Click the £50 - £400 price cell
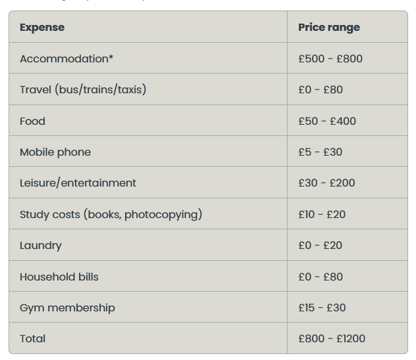 327,121
